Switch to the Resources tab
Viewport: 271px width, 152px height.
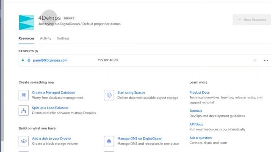[x=26, y=38]
